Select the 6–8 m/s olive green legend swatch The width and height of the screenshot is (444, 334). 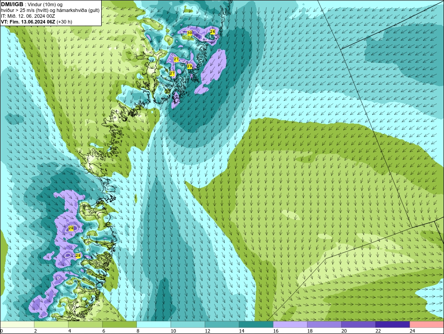pos(119,324)
